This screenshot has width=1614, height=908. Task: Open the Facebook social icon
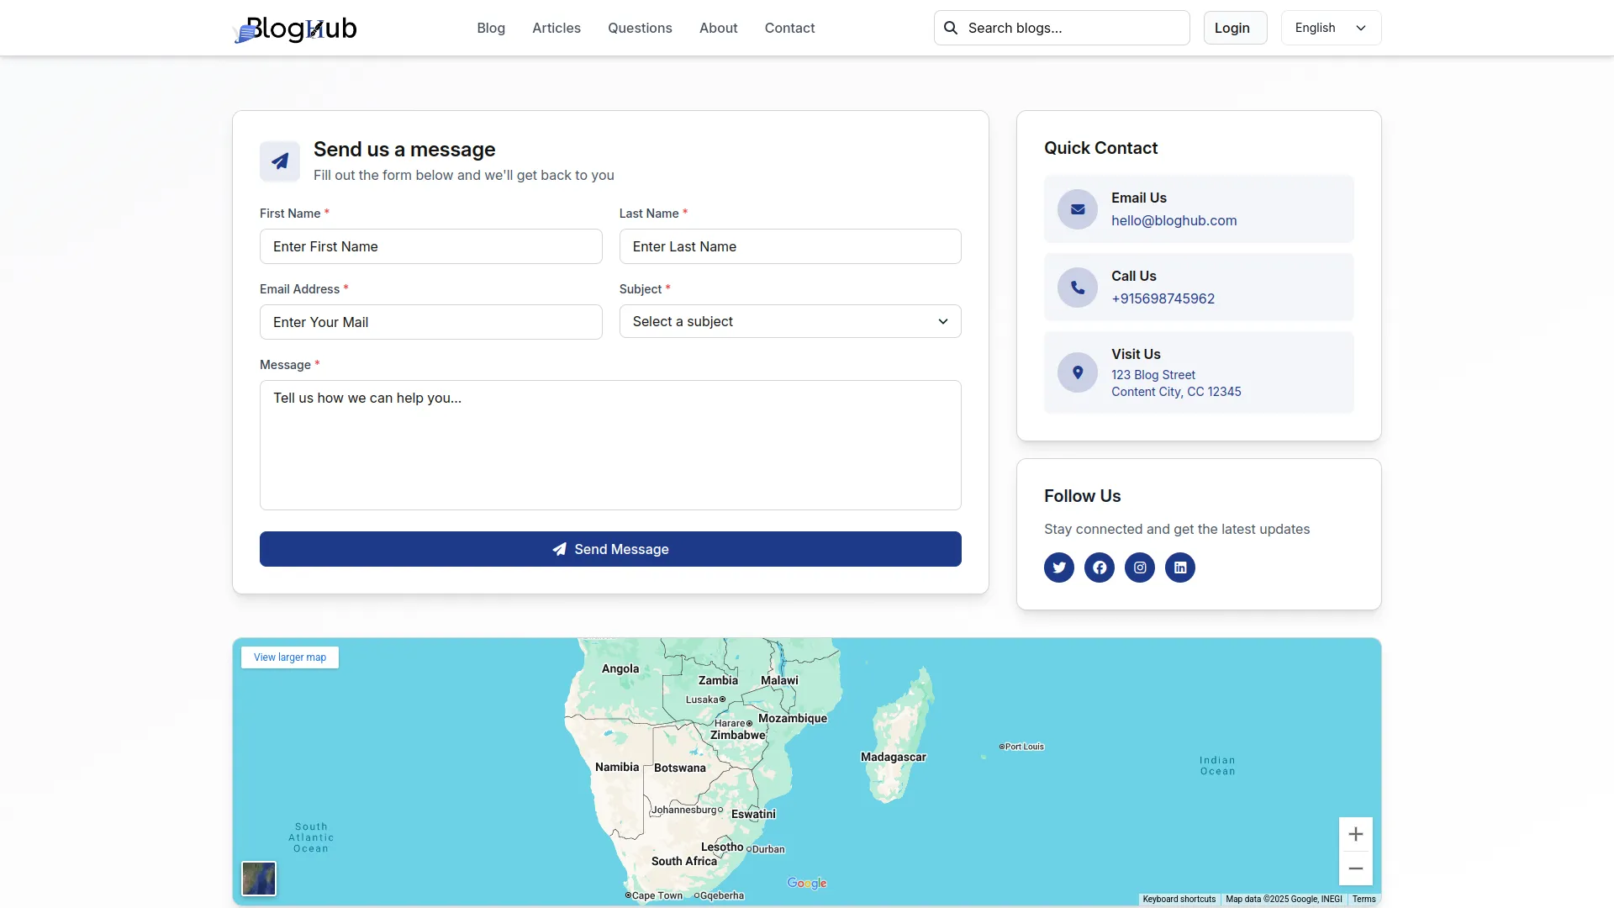click(x=1100, y=567)
